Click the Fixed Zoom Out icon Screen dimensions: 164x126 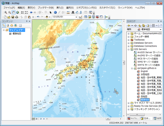(x=26, y=13)
